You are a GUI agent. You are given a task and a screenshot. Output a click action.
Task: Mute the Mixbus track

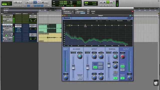pyautogui.click(x=11, y=17)
